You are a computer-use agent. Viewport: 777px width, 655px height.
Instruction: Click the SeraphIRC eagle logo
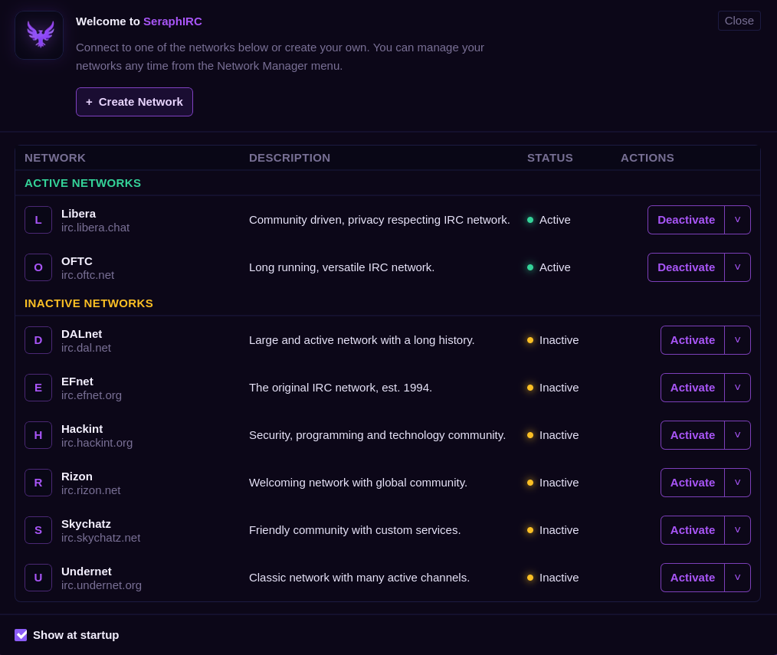tap(39, 35)
